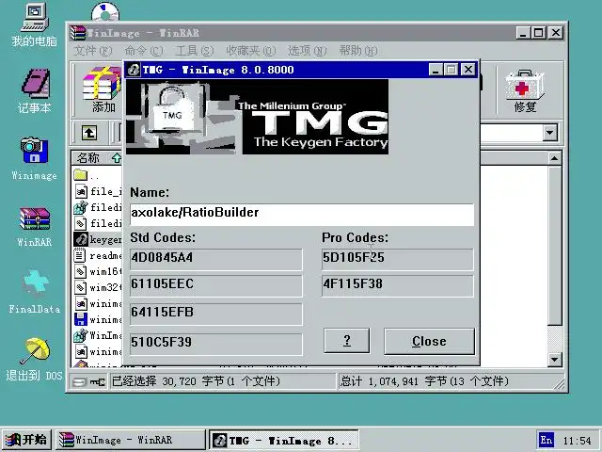Click the question mark button in keygen

(x=347, y=341)
